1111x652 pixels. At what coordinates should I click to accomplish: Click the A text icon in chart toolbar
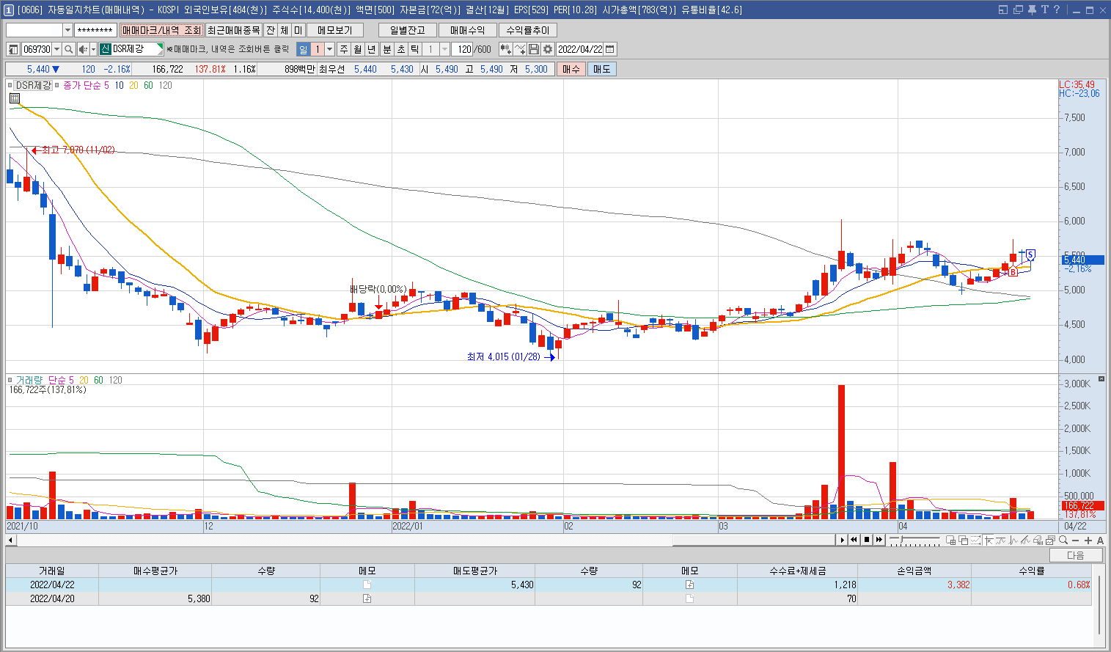click(x=1100, y=540)
